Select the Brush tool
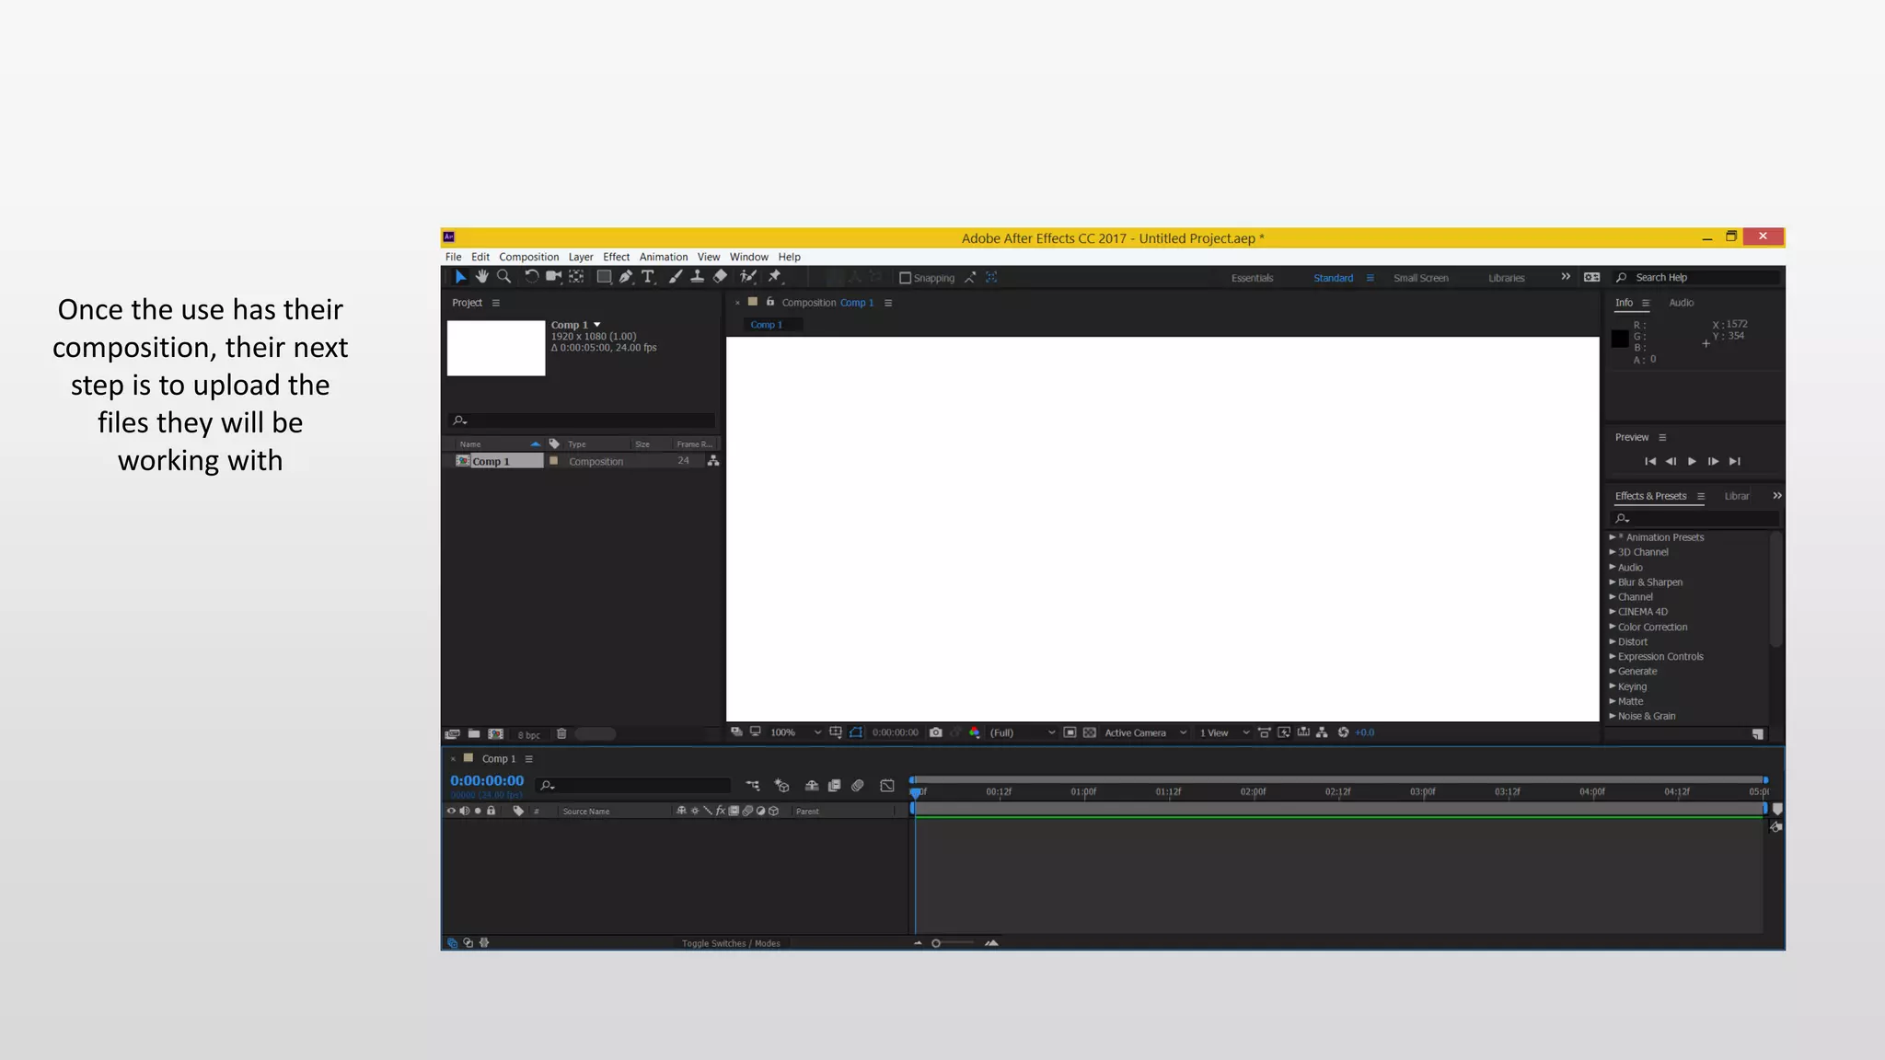The width and height of the screenshot is (1885, 1060). point(676,277)
